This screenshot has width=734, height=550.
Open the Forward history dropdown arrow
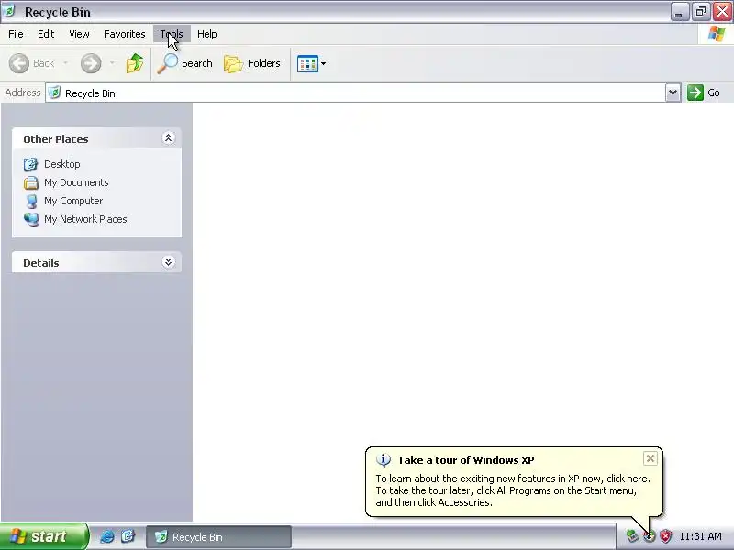click(x=112, y=63)
